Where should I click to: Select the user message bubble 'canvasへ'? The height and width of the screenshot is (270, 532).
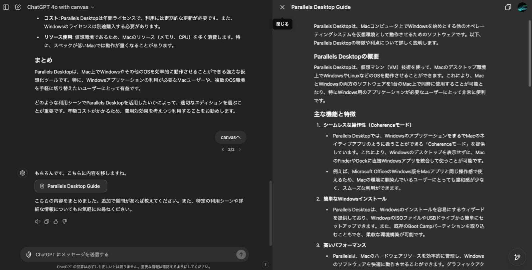tap(231, 137)
